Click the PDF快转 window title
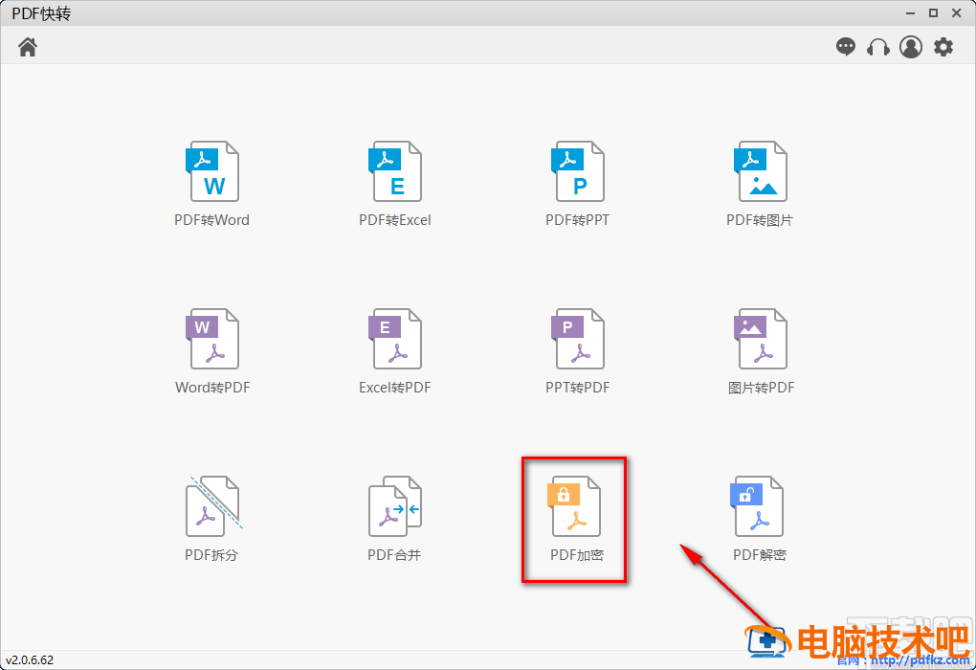 [41, 13]
